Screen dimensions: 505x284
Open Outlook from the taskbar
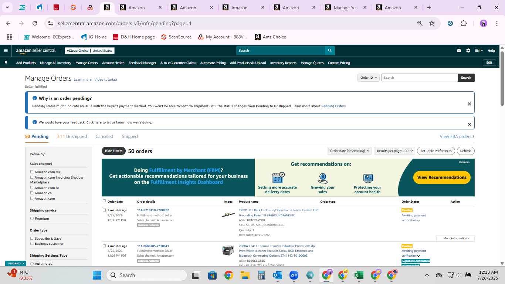pyautogui.click(x=277, y=275)
